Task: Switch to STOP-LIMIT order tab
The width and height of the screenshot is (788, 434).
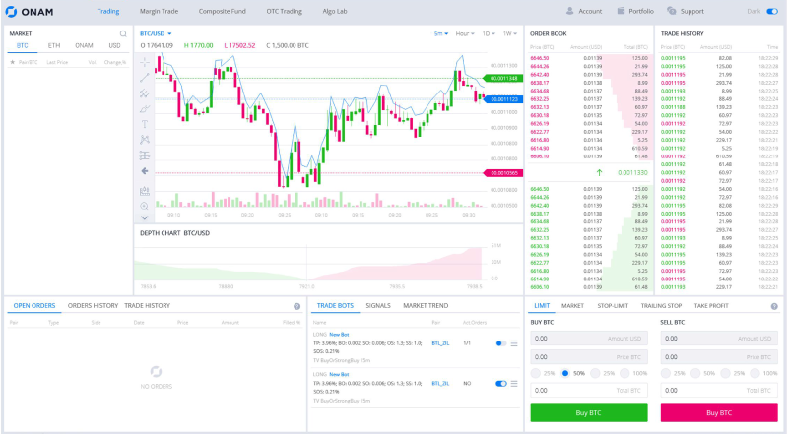Action: click(613, 305)
